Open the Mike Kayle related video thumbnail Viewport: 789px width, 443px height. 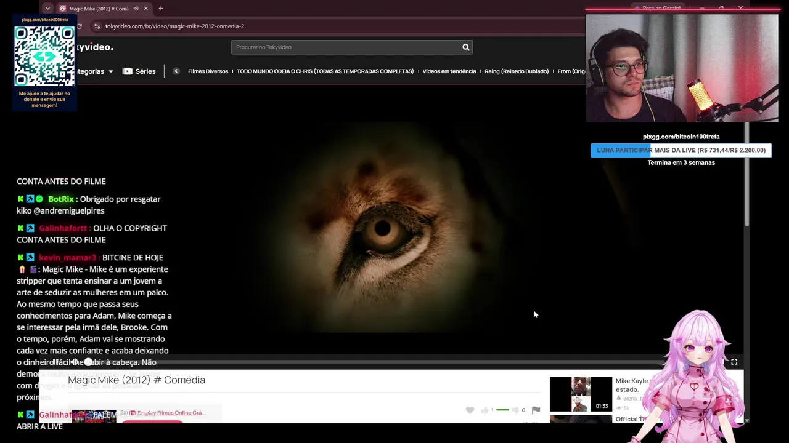click(581, 394)
